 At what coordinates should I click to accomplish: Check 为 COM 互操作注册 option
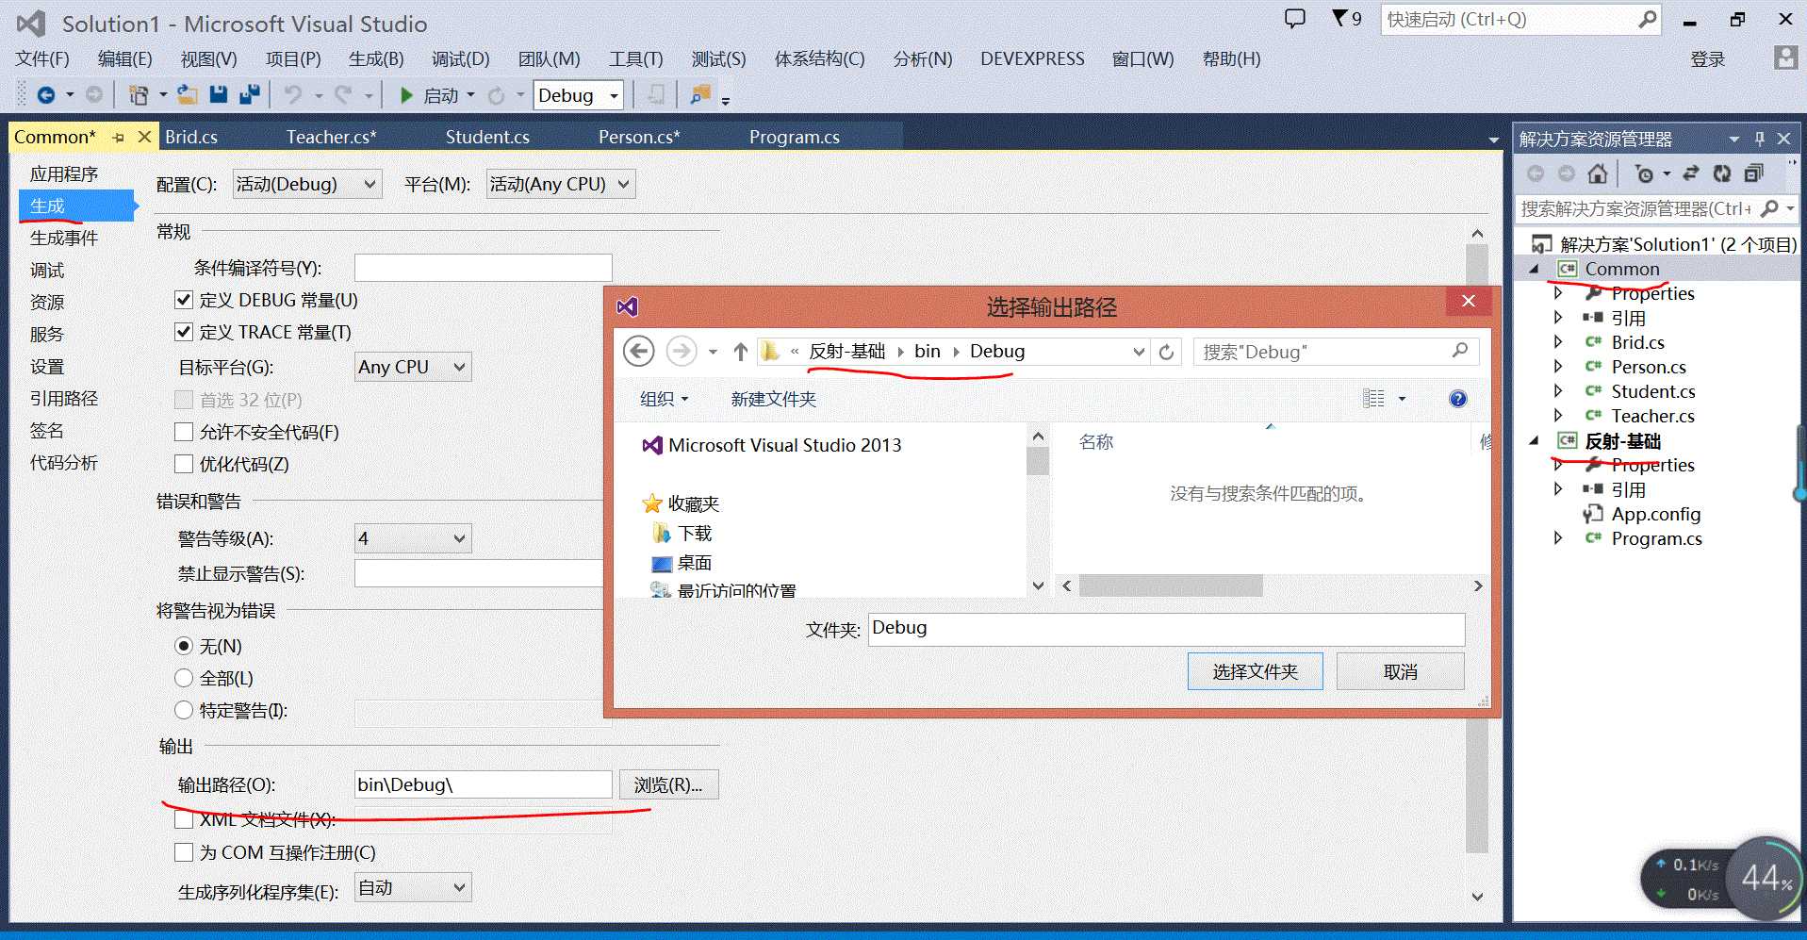[184, 852]
